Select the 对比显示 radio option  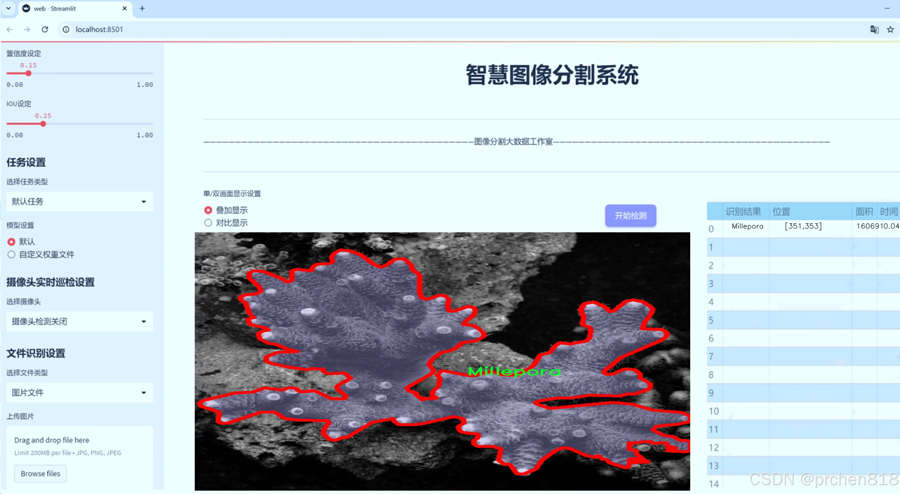click(208, 223)
